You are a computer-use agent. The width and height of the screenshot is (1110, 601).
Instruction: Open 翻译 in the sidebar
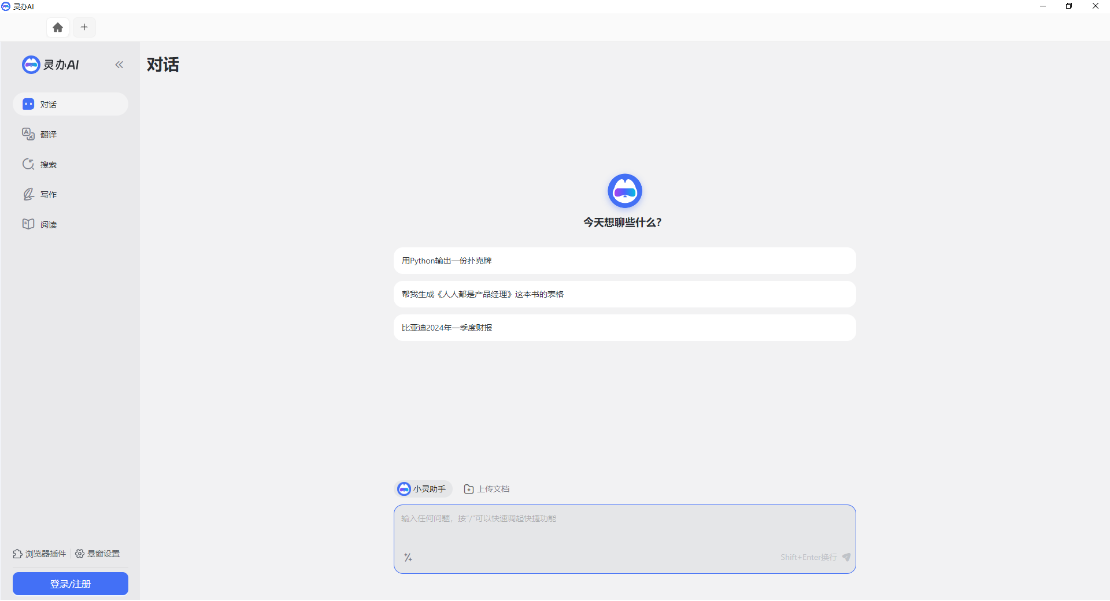click(71, 134)
